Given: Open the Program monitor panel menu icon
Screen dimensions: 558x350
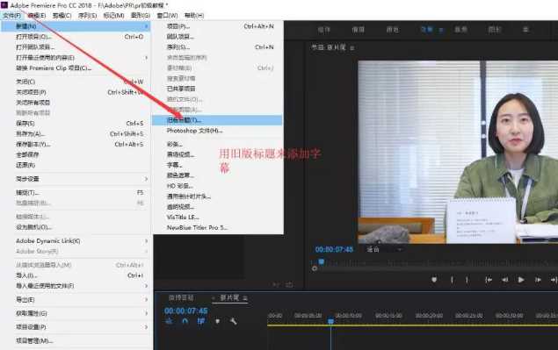Looking at the screenshot, I should (x=352, y=47).
